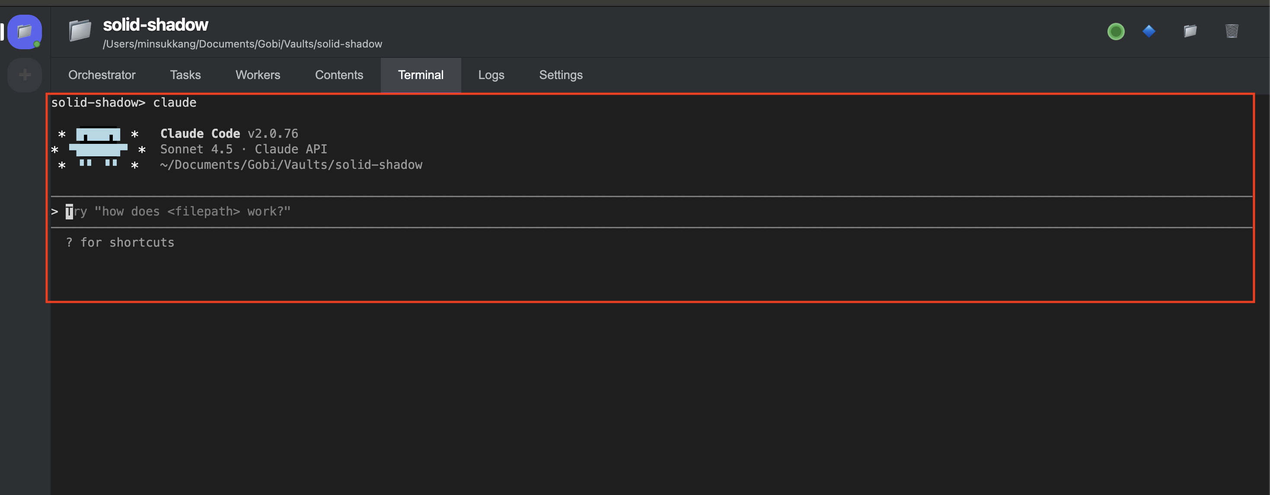This screenshot has width=1270, height=495.
Task: Click the folder icon beside the solid-shadow title
Action: coord(80,31)
